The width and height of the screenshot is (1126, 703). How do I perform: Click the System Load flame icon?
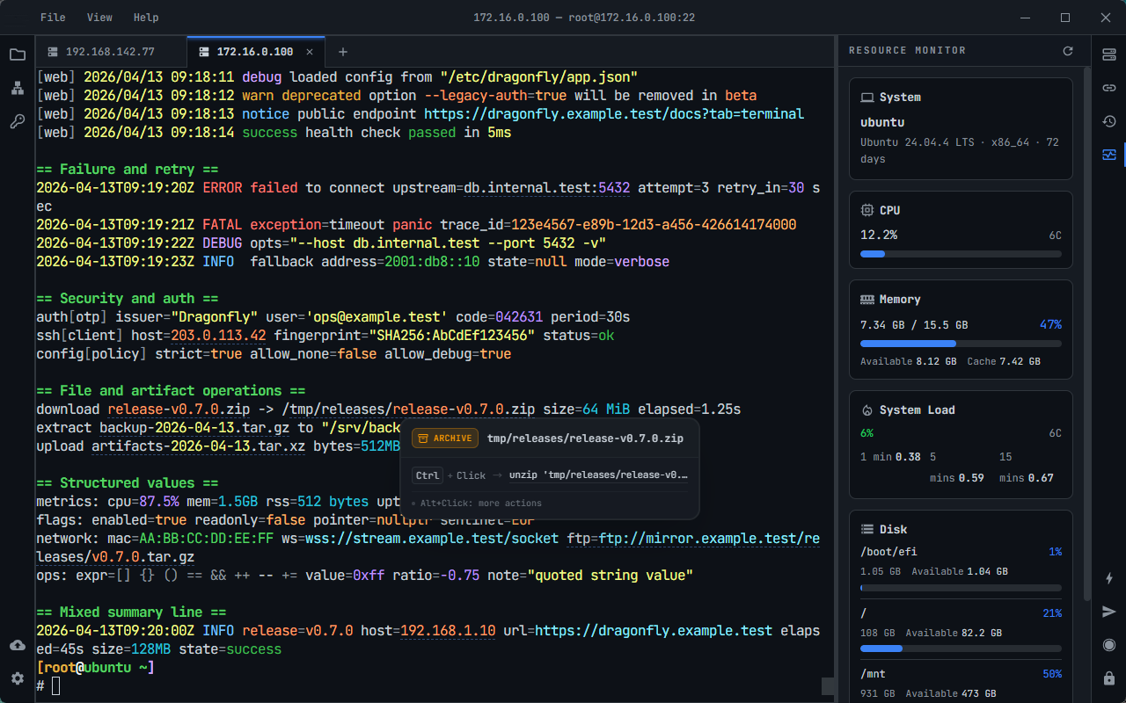[866, 410]
